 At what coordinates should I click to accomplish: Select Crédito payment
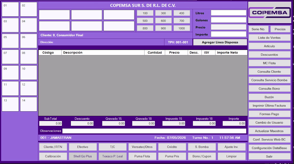pyautogui.click(x=172, y=147)
